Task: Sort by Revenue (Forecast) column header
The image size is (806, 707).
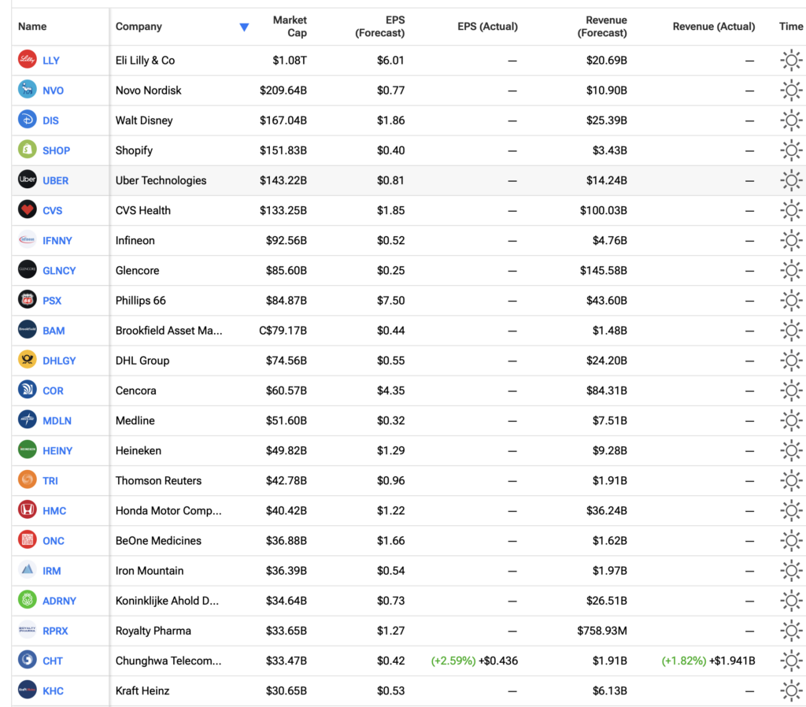Action: pyautogui.click(x=602, y=26)
